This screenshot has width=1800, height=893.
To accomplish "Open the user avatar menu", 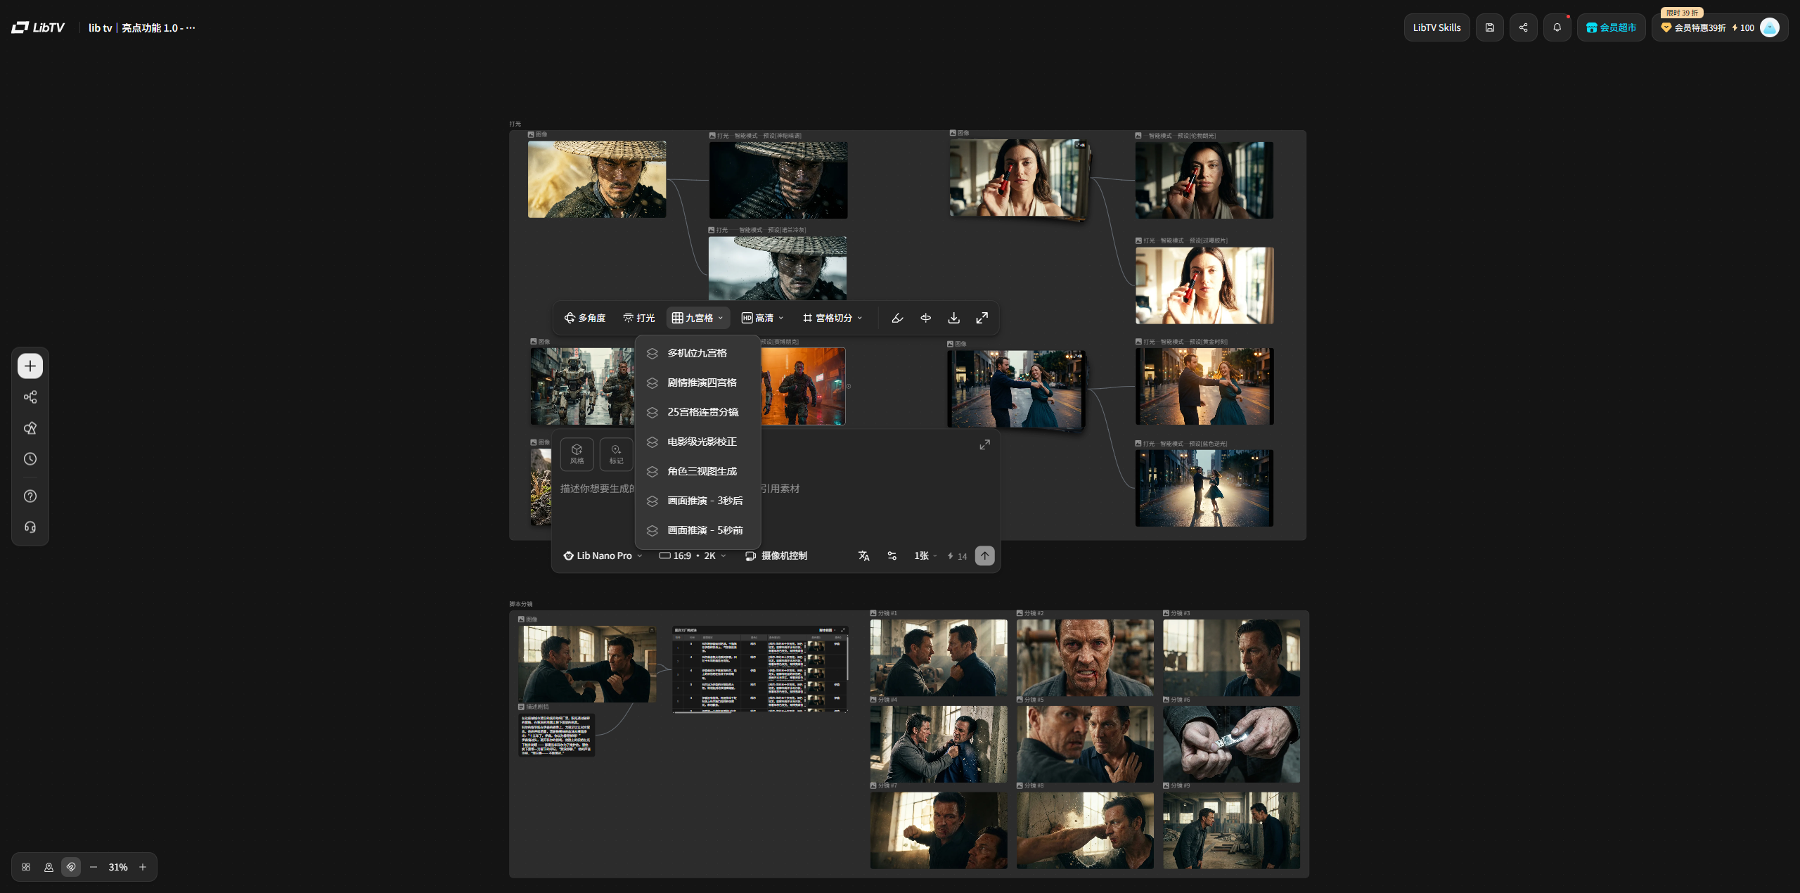I will tap(1770, 27).
